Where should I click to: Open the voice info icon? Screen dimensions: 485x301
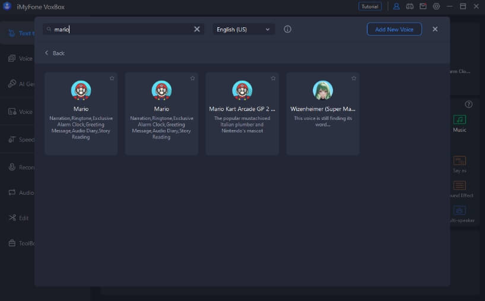[287, 29]
